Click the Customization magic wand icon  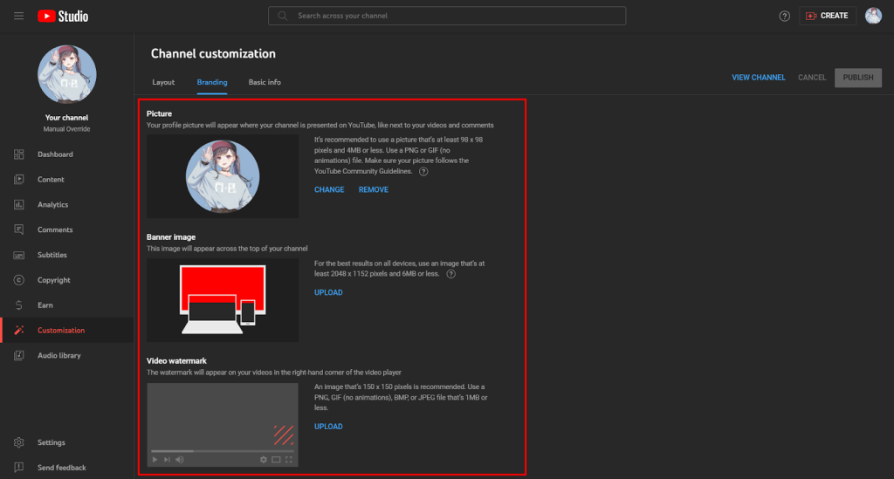[x=19, y=331]
